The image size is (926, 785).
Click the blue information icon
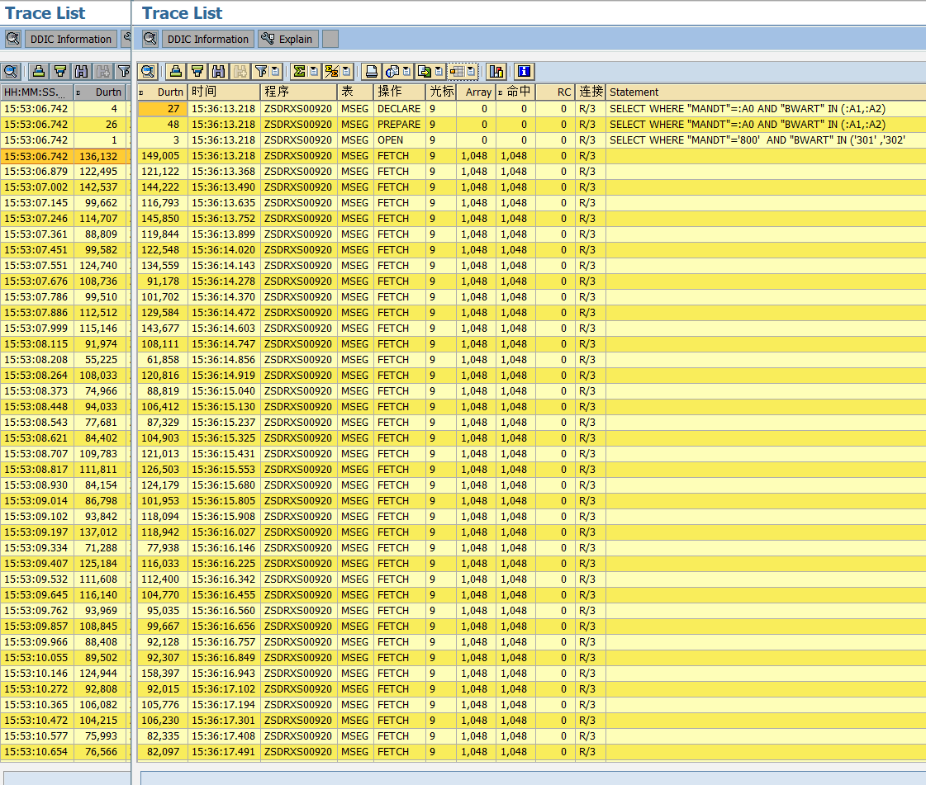tap(522, 72)
